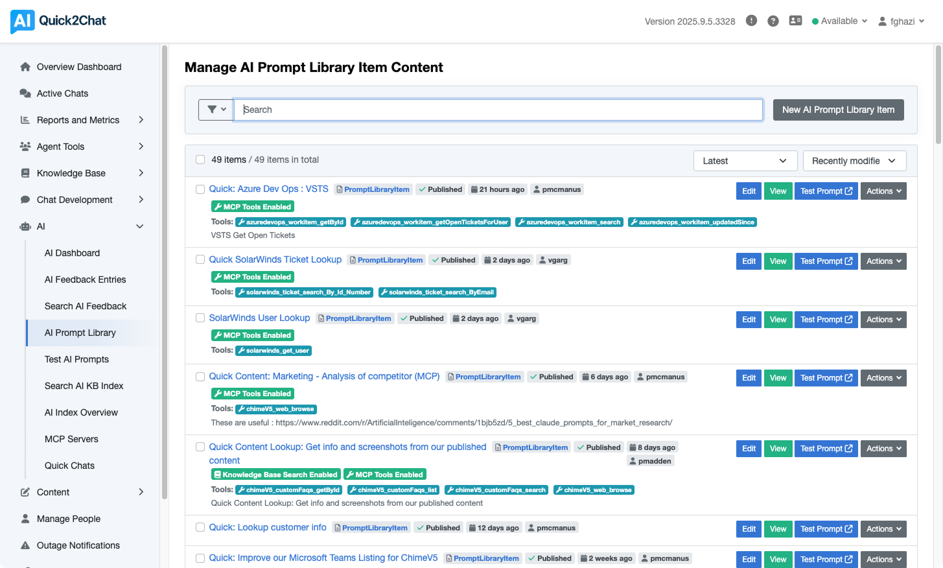The image size is (943, 568).
Task: Click the main page vertical scrollbar
Action: [x=938, y=97]
